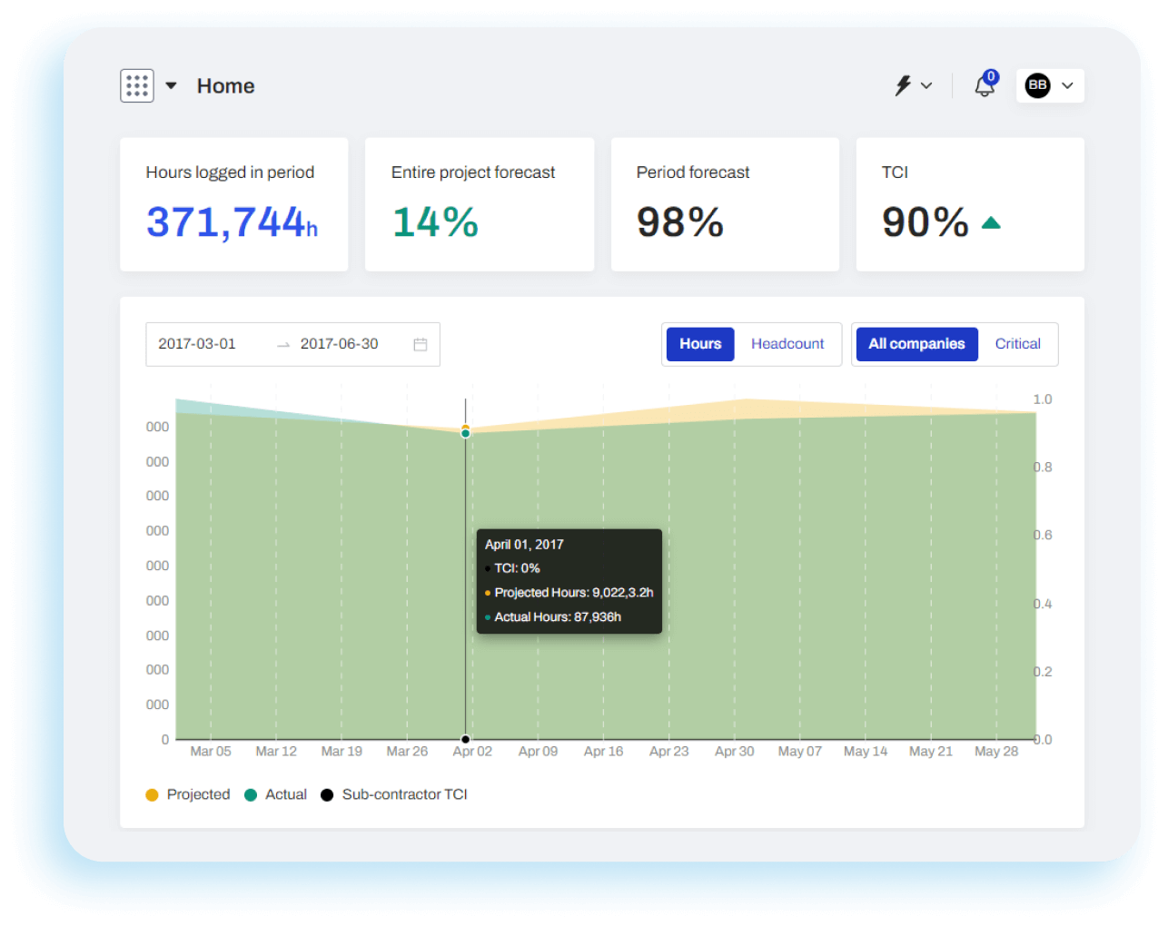Click the green upward arrow beside TCI 90%
The height and width of the screenshot is (926, 1168).
(993, 221)
